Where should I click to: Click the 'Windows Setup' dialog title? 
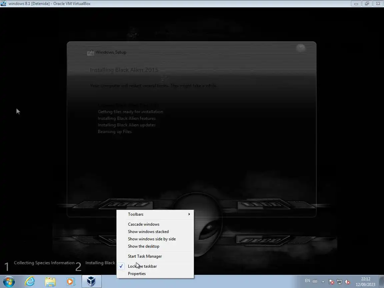click(x=111, y=52)
